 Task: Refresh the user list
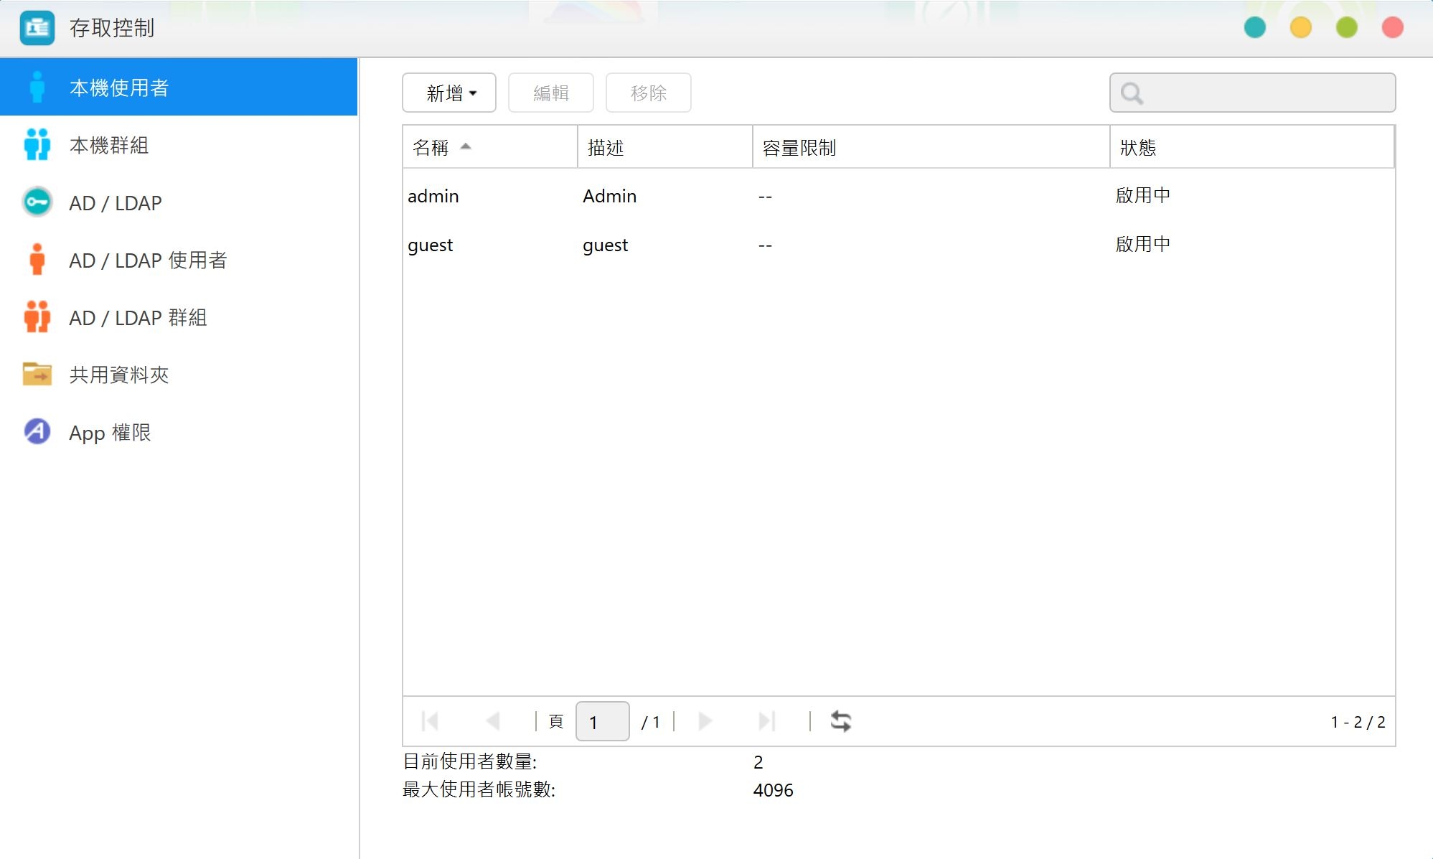tap(841, 721)
